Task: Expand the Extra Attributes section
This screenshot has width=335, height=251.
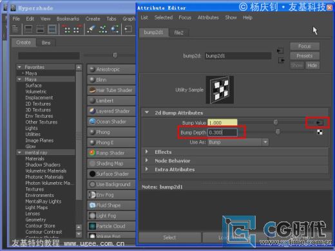Action: 147,169
